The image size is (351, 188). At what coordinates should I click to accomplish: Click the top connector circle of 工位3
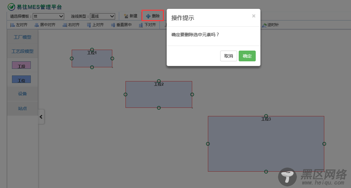click(266, 116)
